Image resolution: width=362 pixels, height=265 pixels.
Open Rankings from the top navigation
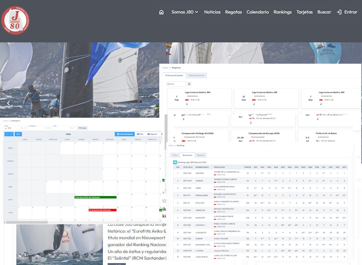point(282,12)
